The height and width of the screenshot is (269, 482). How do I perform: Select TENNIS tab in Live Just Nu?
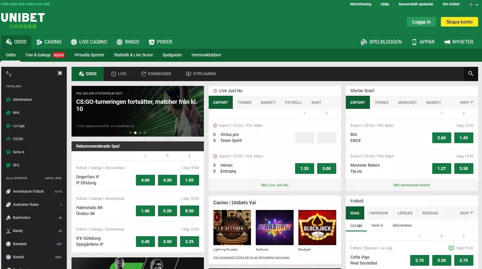coord(244,102)
